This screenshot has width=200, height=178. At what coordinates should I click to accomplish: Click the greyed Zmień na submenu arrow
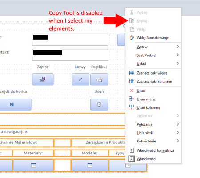178,116
